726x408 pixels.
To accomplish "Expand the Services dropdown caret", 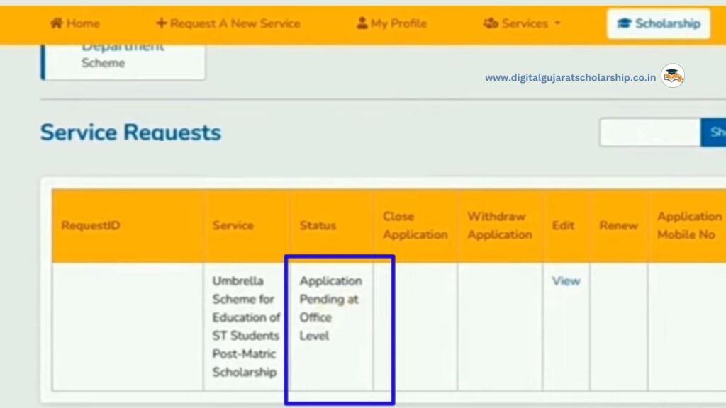I will (557, 23).
